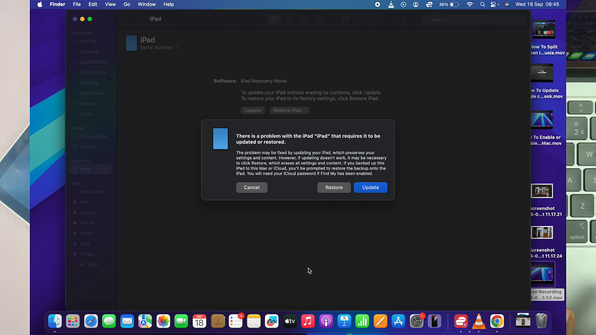The height and width of the screenshot is (335, 596).
Task: Click the Siri icon in the menu bar
Action: pyautogui.click(x=507, y=4)
